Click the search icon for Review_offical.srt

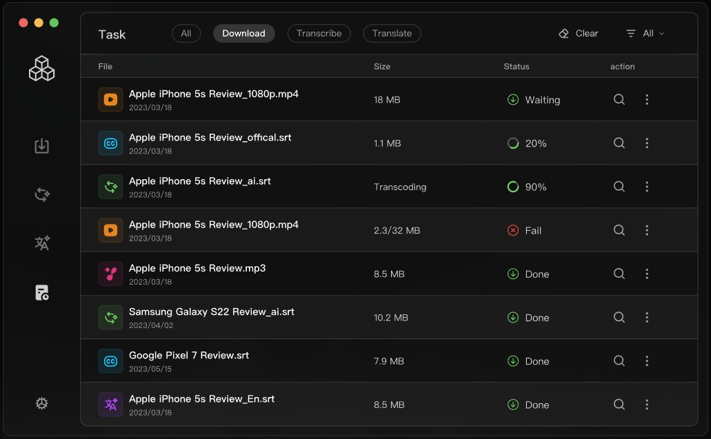(x=619, y=143)
